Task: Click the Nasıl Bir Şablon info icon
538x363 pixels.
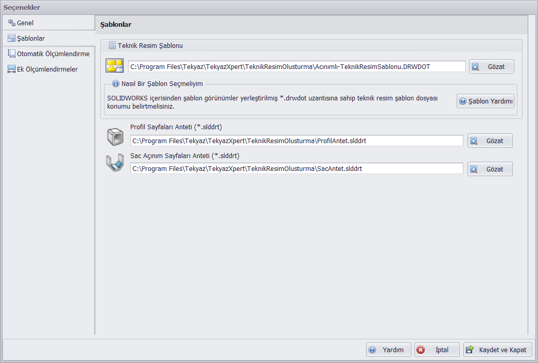Action: point(116,84)
